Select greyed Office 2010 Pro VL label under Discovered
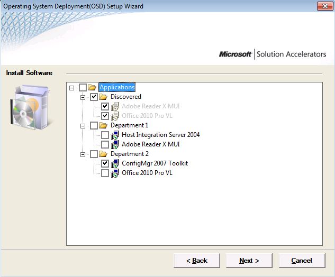 147,116
